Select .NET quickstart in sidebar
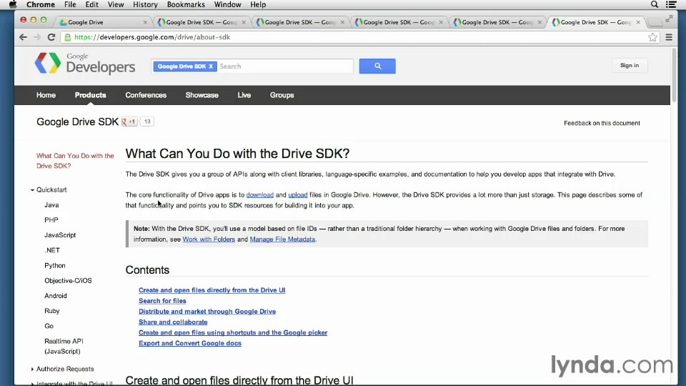Viewport: 686px width, 386px height. [x=52, y=250]
